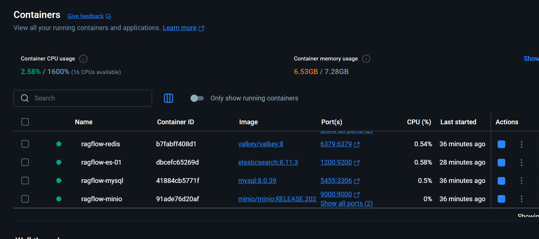Open the Learn more link
The image size is (539, 239).
point(180,28)
